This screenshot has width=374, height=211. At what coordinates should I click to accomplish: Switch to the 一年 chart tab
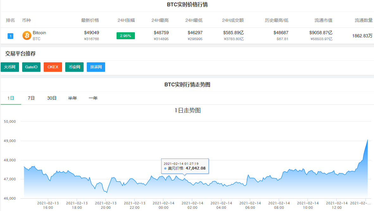coord(93,98)
